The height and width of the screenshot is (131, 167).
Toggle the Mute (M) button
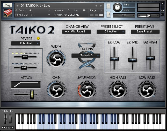click(x=108, y=14)
